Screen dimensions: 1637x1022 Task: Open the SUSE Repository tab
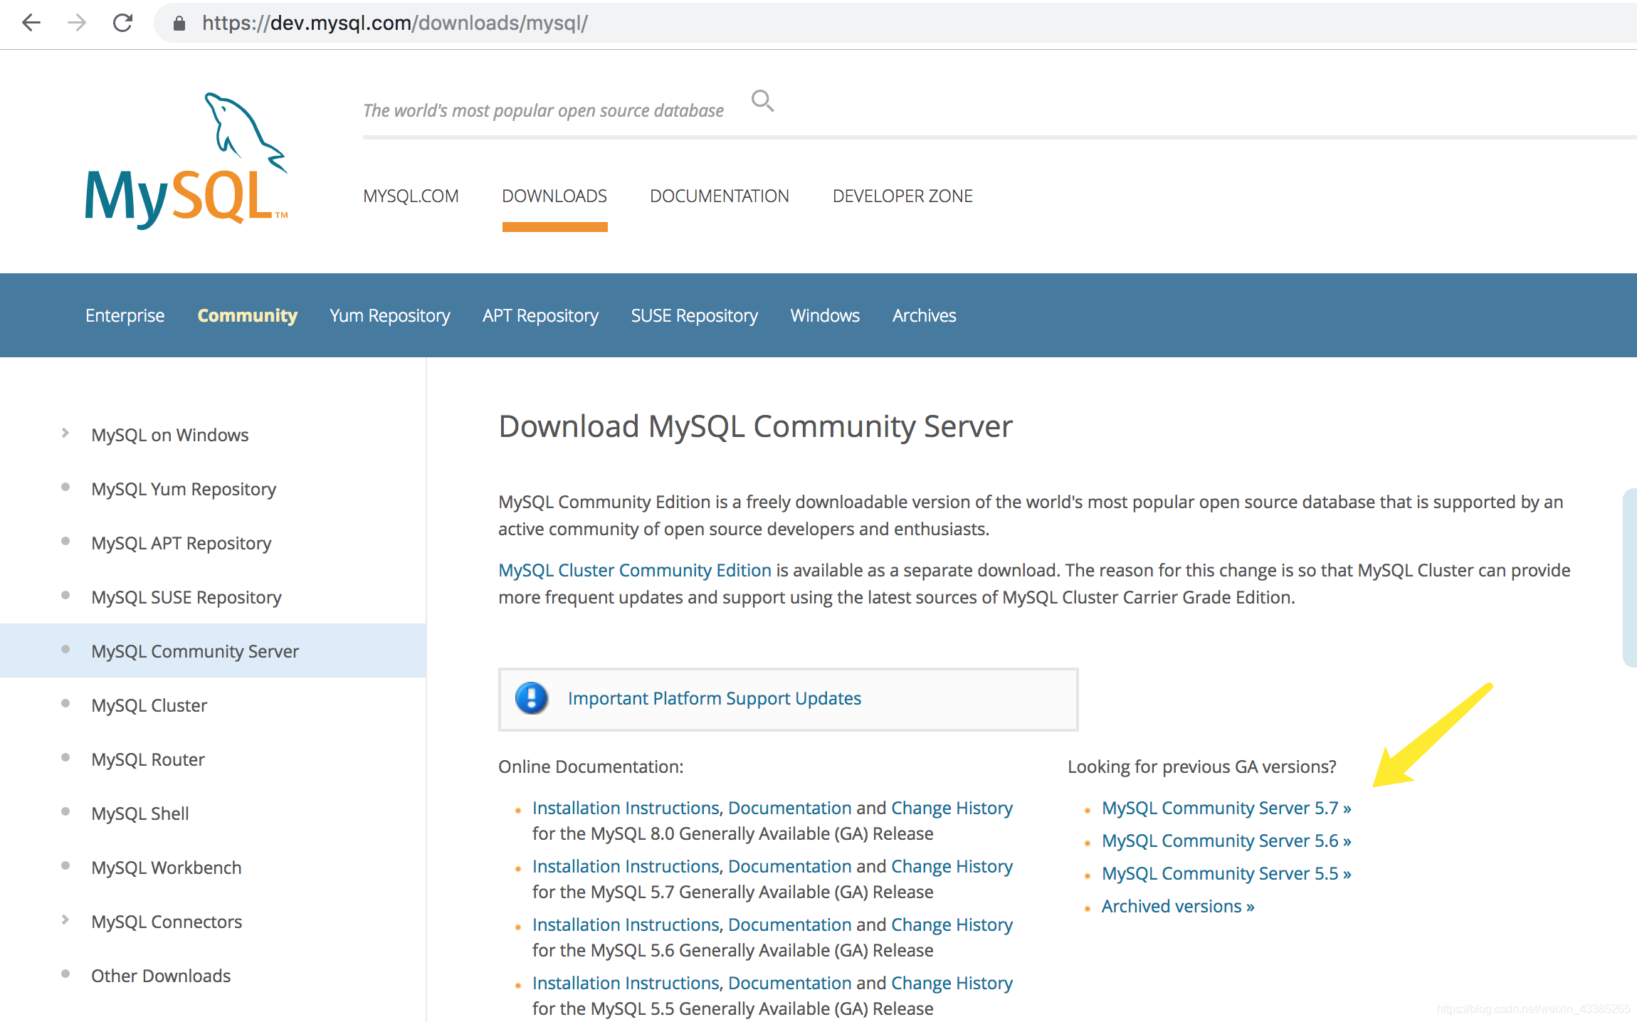coord(695,315)
